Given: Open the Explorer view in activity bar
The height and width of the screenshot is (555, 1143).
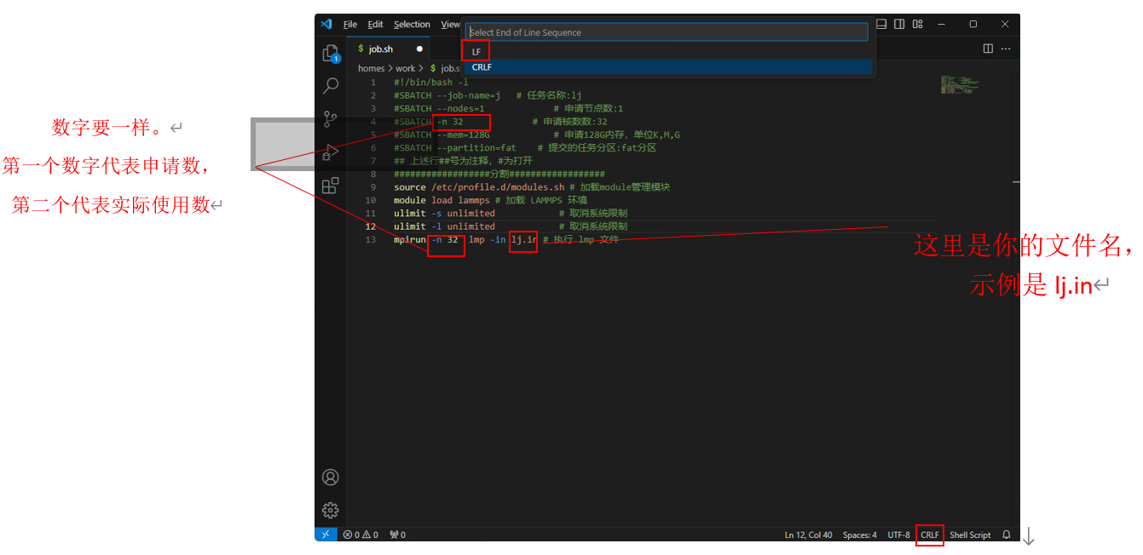Looking at the screenshot, I should 331,54.
